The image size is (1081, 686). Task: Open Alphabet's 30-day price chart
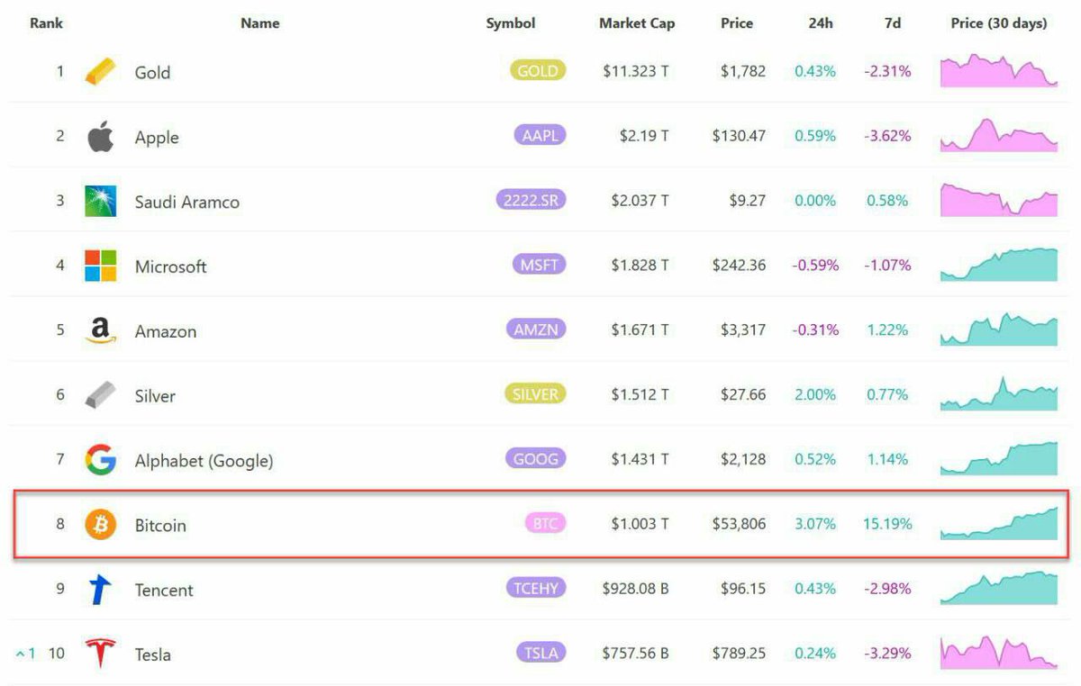click(x=999, y=458)
